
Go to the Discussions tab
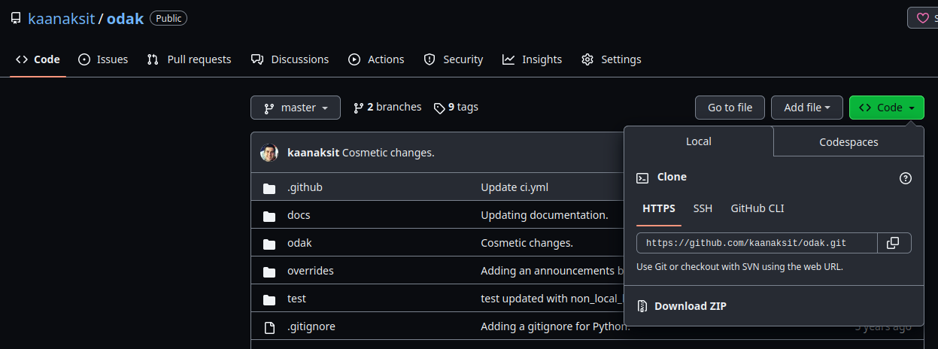(290, 59)
